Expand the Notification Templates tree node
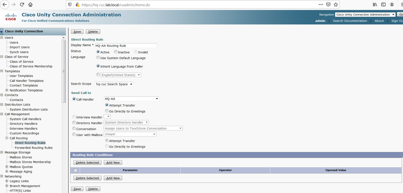This screenshot has height=193, width=403. pos(7,90)
